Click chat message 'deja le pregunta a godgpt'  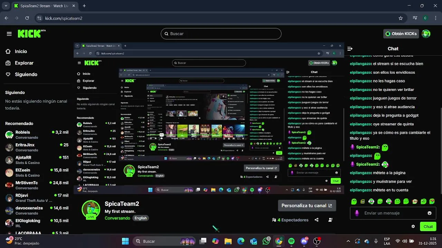pos(395,115)
